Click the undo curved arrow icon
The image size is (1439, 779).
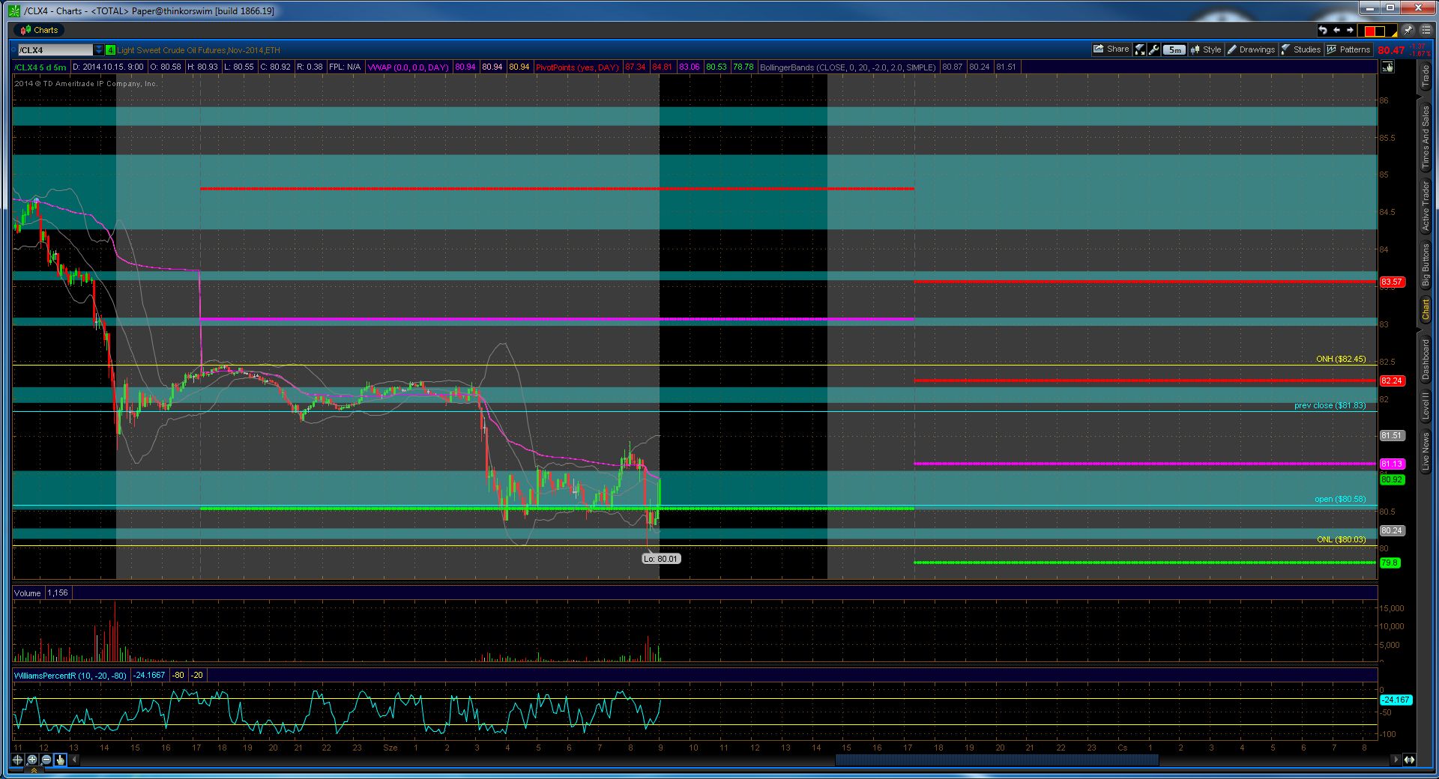pyautogui.click(x=1323, y=30)
